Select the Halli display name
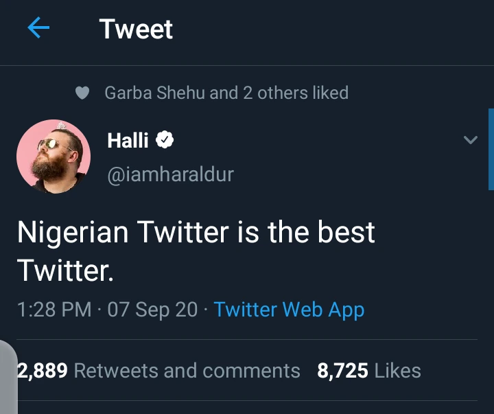Viewport: 494px width, 414px height. tap(128, 141)
